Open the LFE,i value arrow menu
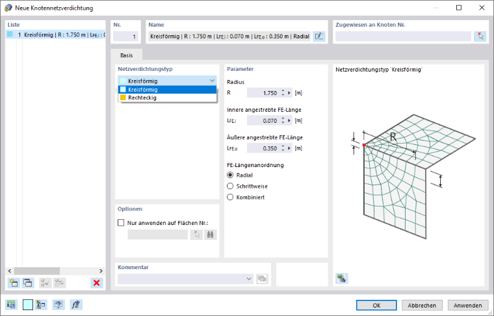 289,121
